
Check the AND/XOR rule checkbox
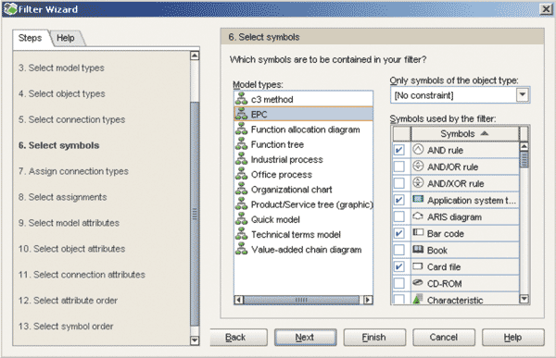click(x=399, y=183)
